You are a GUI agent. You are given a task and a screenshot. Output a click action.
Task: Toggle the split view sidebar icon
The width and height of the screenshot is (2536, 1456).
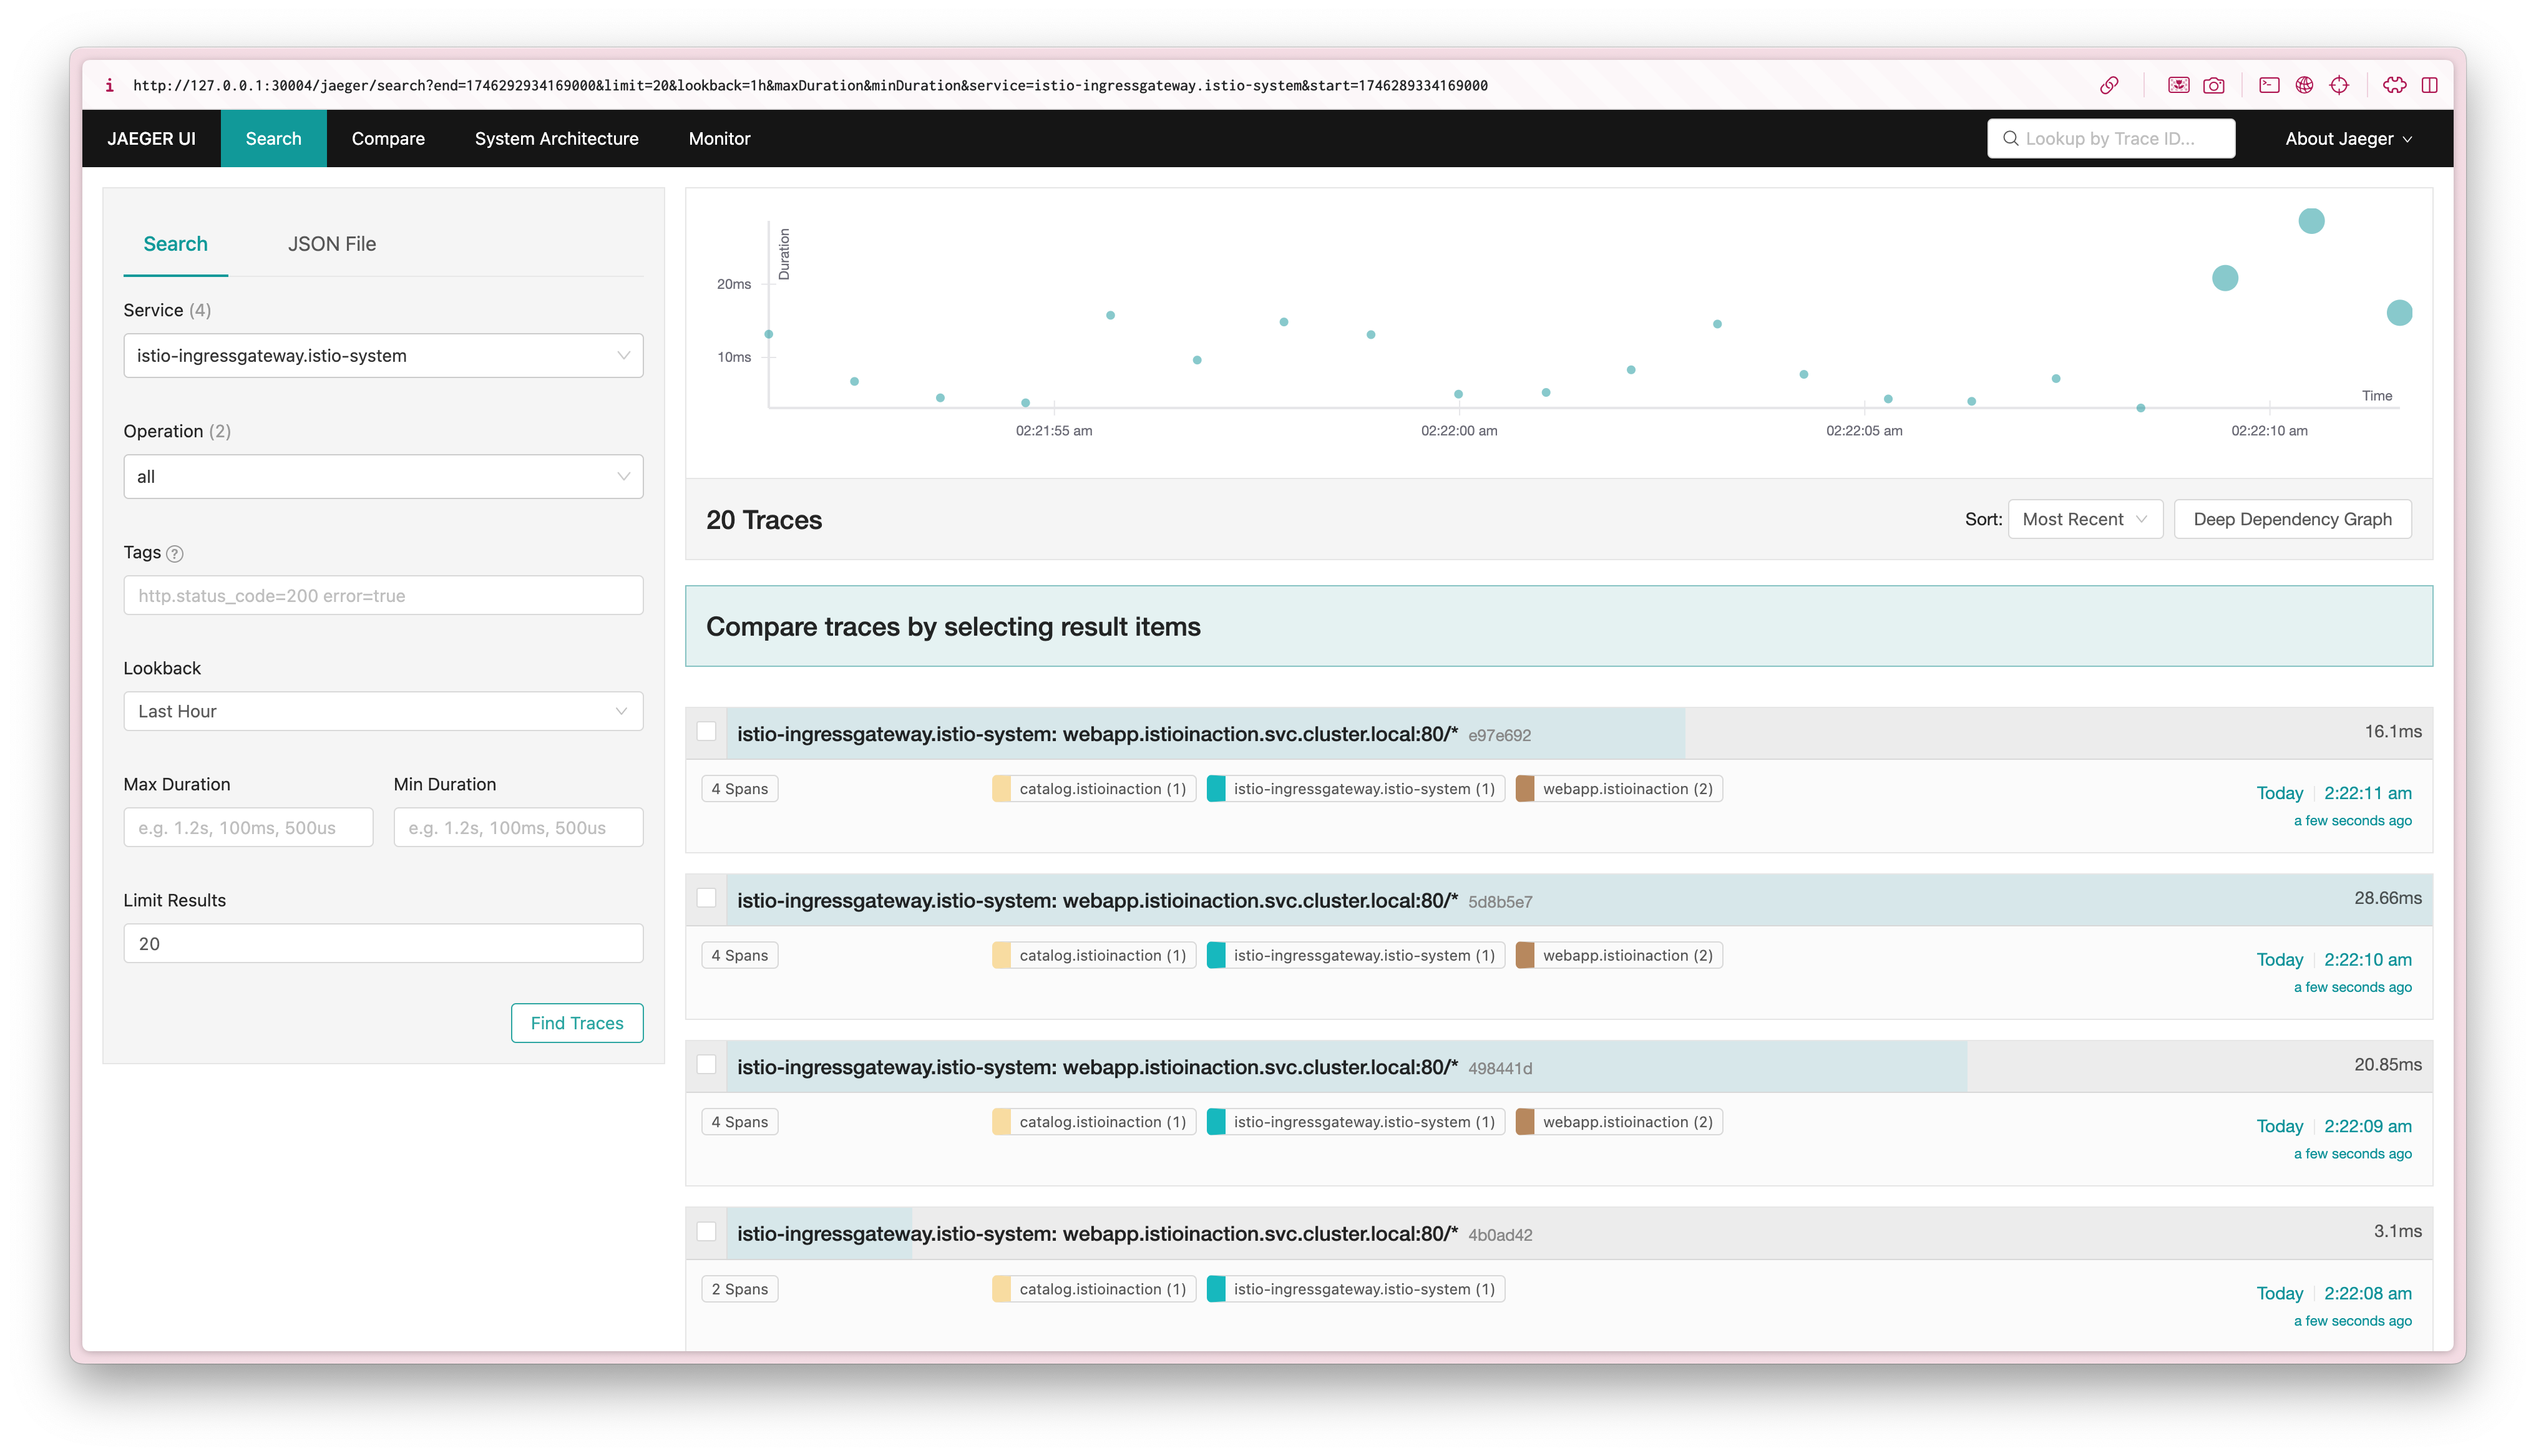[x=2429, y=85]
